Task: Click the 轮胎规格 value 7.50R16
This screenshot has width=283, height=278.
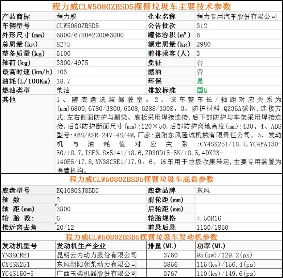Action: 209,218
